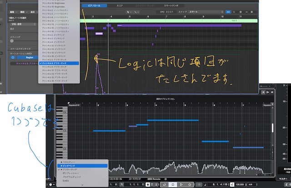Open the スマートテンポ tab in Logic
Image resolution: width=291 pixels, height=188 pixels.
[x=171, y=5]
